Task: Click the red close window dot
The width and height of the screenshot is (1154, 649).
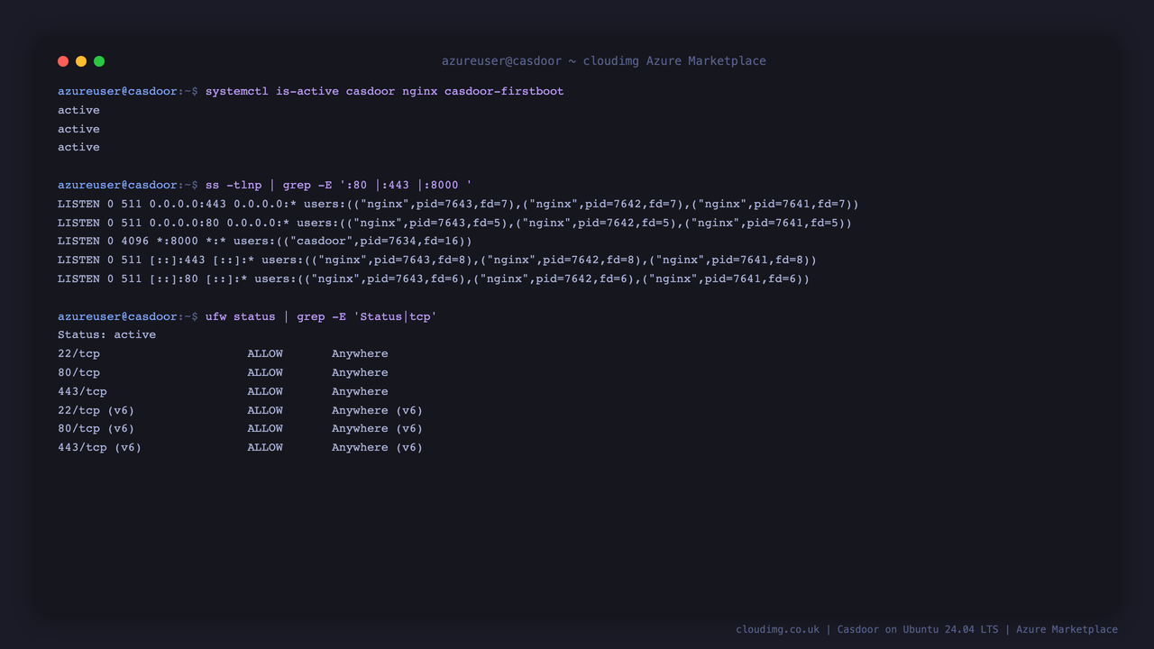Action: click(63, 61)
